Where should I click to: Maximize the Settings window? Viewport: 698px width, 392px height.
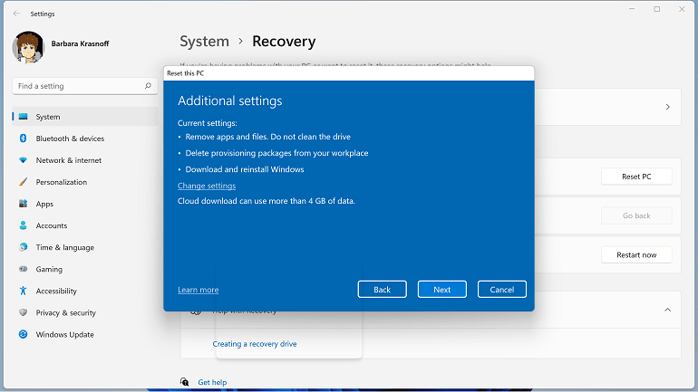pyautogui.click(x=656, y=9)
